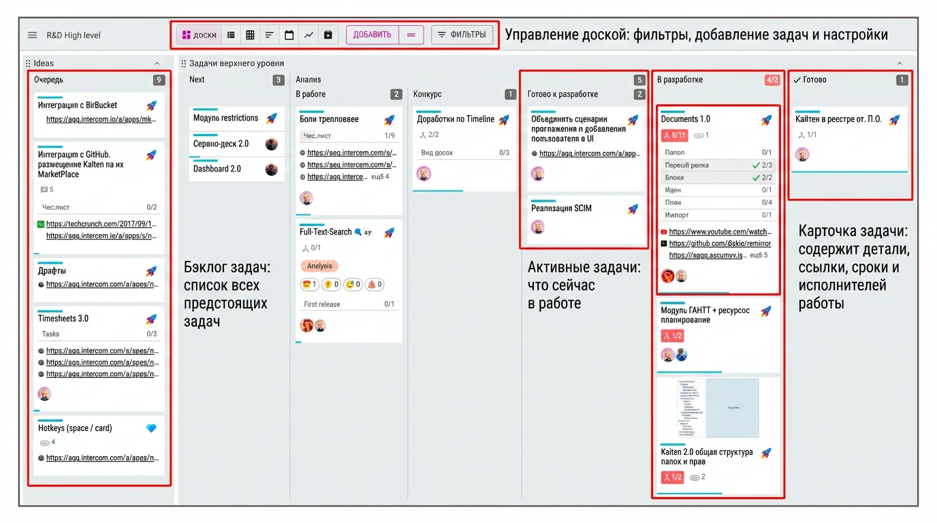Click the first emoji reaction on Full-Text-Search
This screenshot has height=523, width=937.
pyautogui.click(x=310, y=285)
